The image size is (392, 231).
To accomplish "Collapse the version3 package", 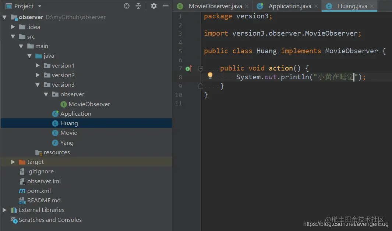I will (x=38, y=85).
